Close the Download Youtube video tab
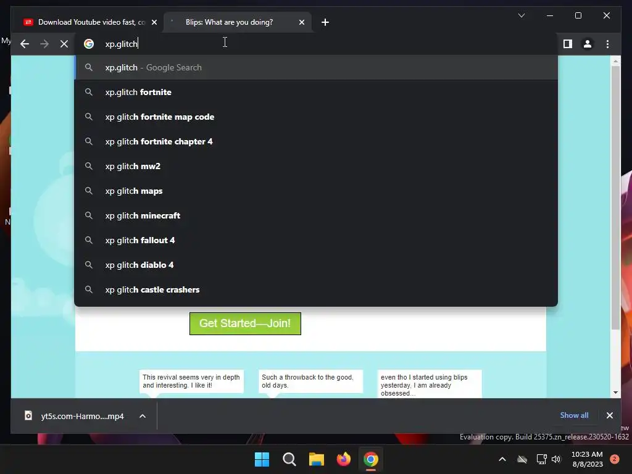 click(x=154, y=23)
